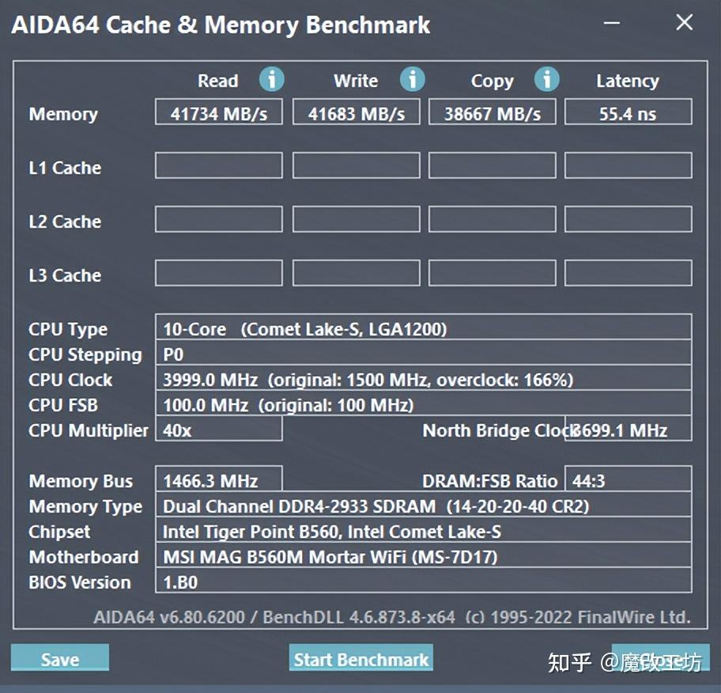The width and height of the screenshot is (721, 693).
Task: Click the info icon beside Read
Action: [271, 79]
